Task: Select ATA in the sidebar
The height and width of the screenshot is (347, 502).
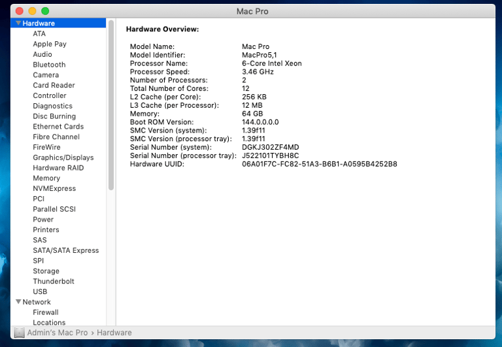Action: click(x=39, y=33)
